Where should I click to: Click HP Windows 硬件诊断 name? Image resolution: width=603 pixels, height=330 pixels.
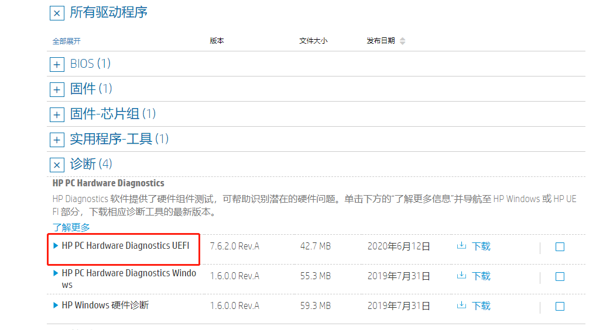tap(105, 305)
